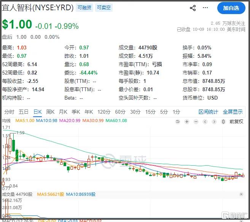This screenshot has height=222, width=250.
Task: Click the MA10:0.98 legend label
Action: click(x=46, y=121)
